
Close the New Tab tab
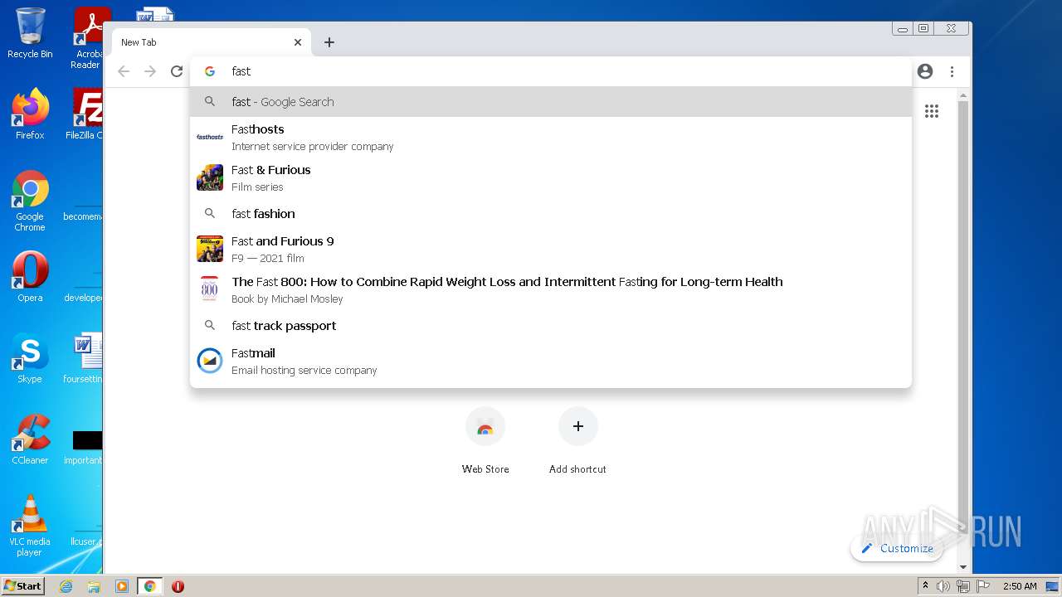pyautogui.click(x=298, y=42)
